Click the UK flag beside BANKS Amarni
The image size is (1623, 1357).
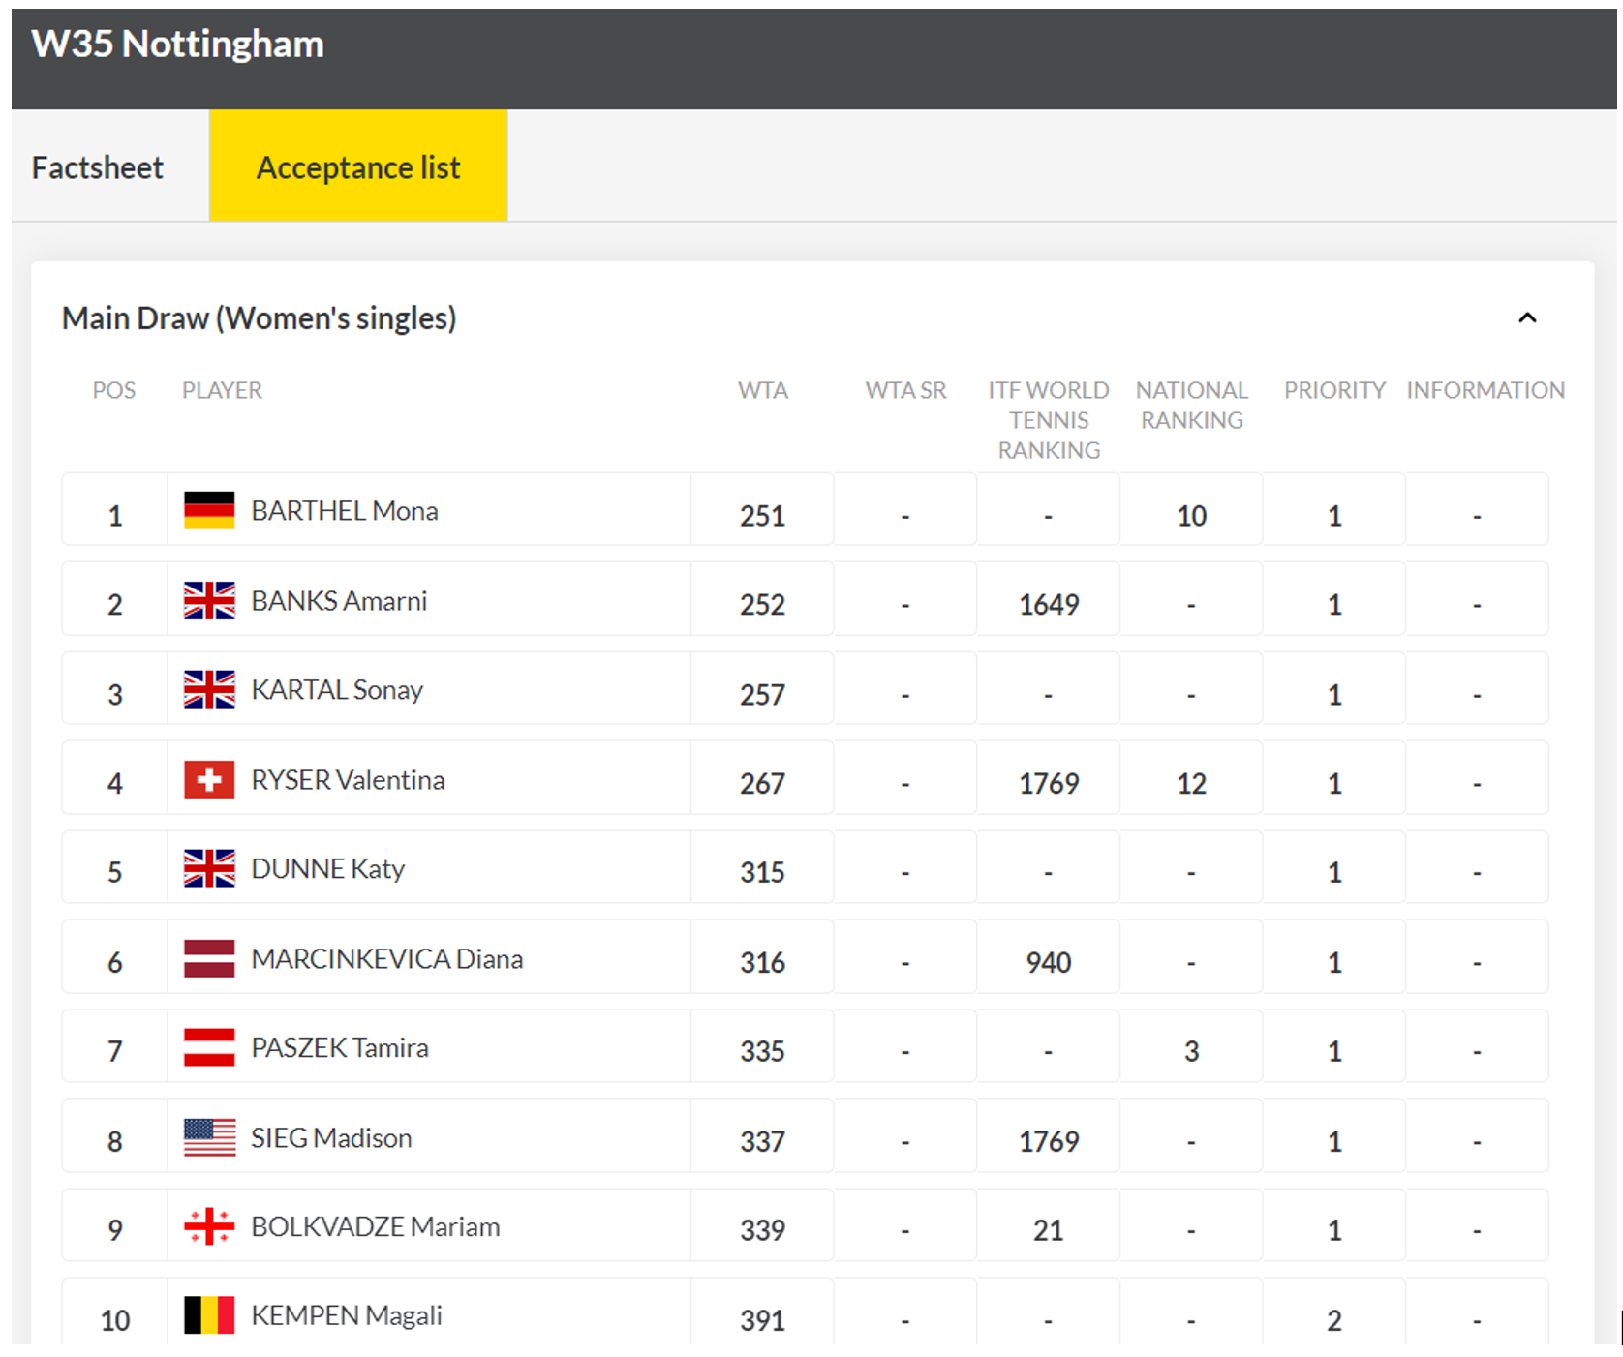click(x=209, y=600)
